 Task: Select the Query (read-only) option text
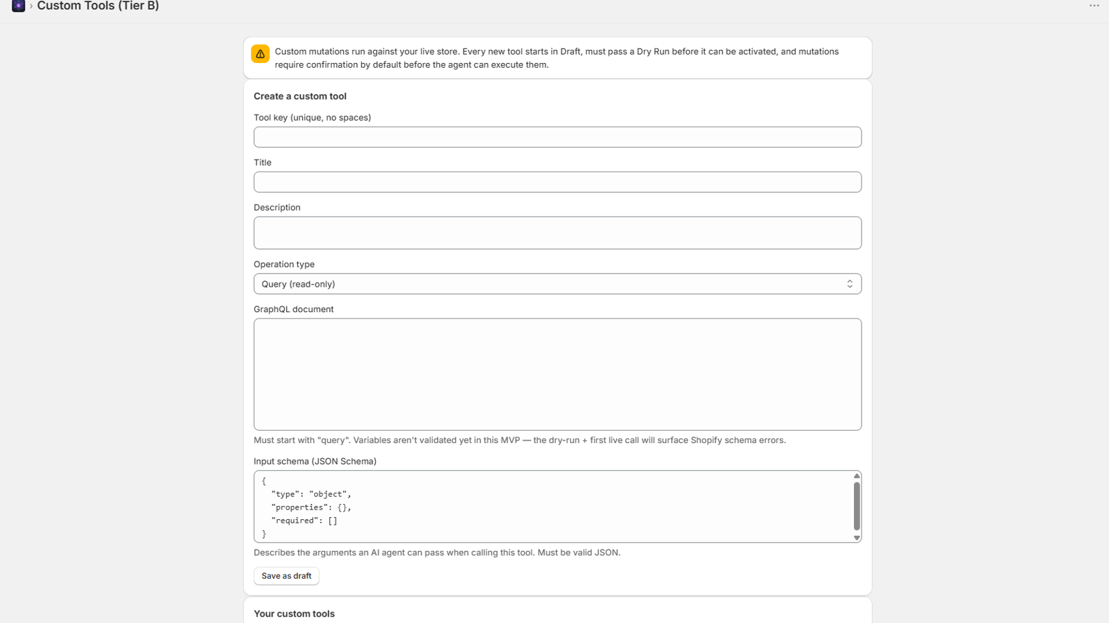click(x=298, y=285)
